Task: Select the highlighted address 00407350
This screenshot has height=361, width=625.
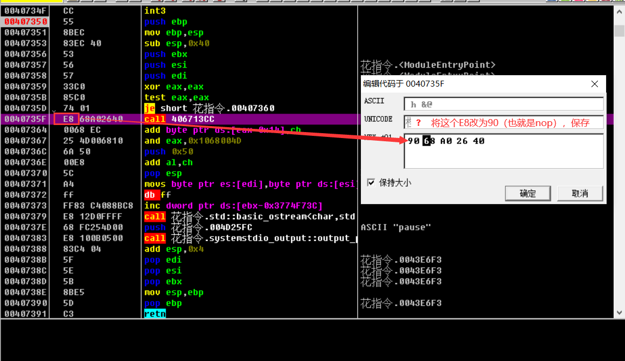Action: [x=25, y=22]
